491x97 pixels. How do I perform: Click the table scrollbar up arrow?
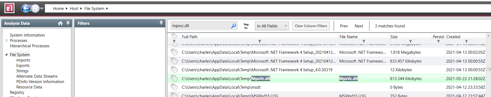coord(489,36)
